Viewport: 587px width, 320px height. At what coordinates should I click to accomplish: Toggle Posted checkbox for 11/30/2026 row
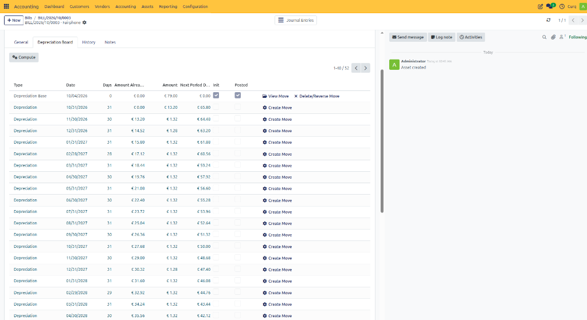click(x=238, y=118)
